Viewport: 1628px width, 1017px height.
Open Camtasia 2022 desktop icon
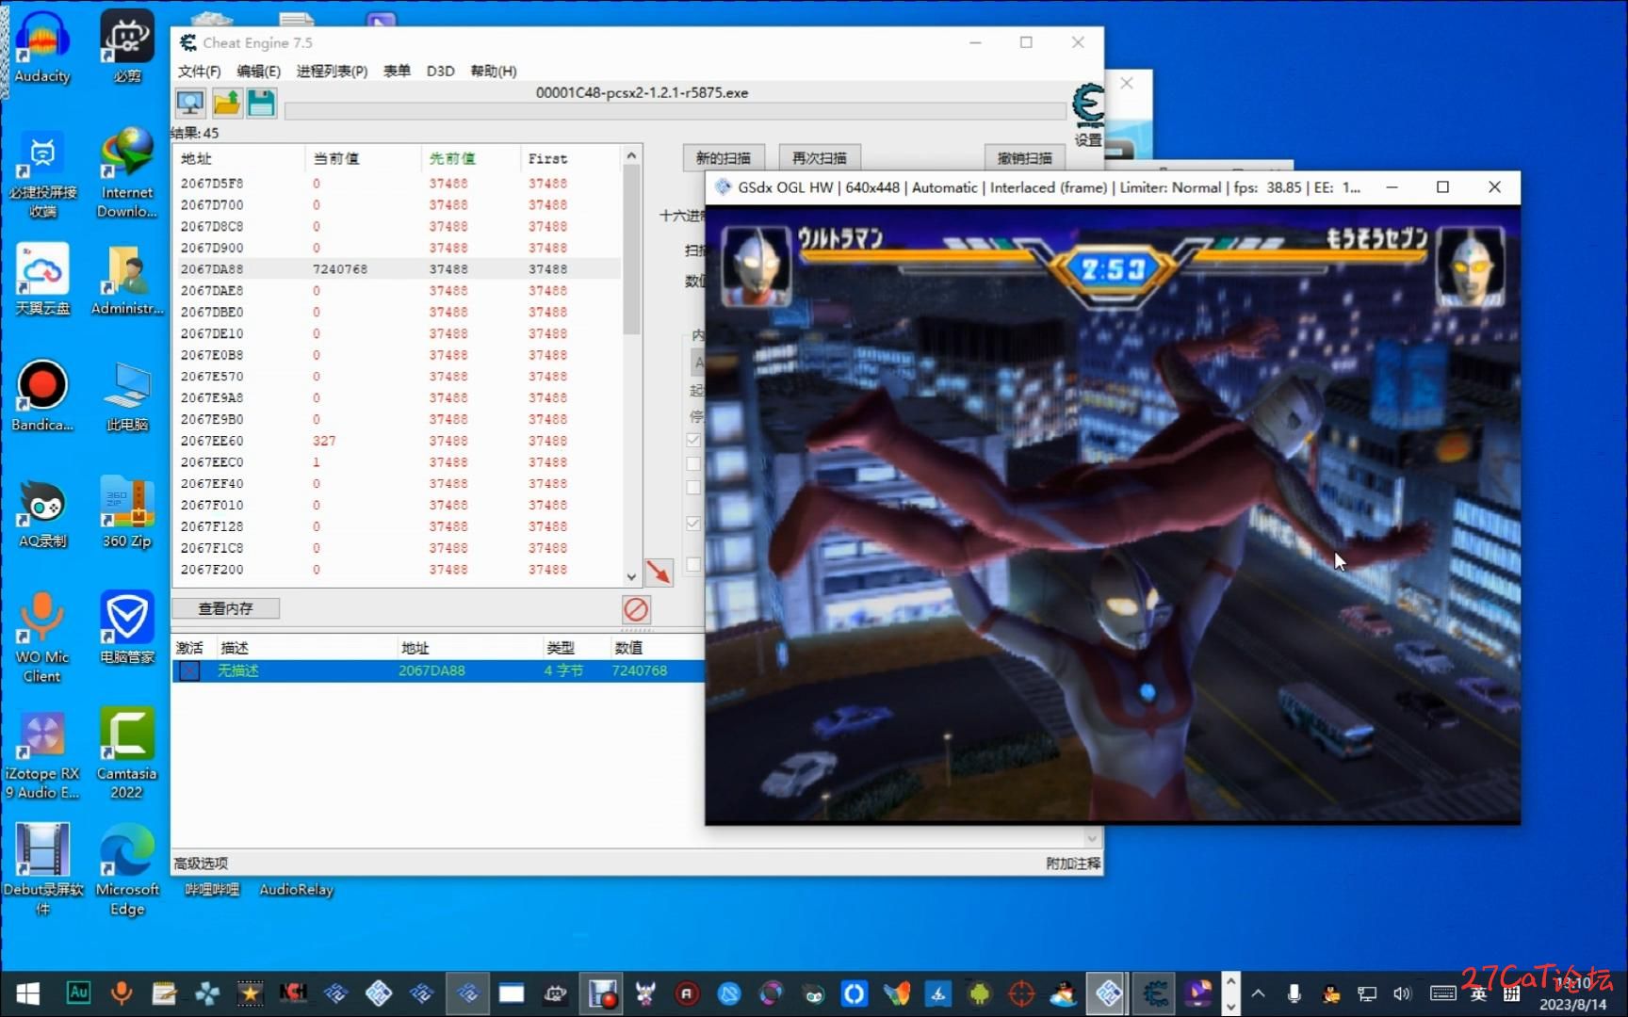tap(127, 753)
